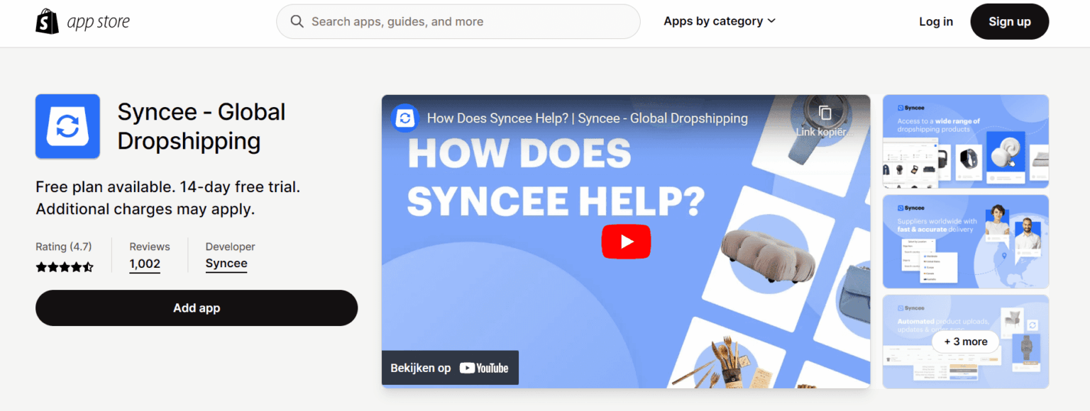
Task: Click the Shopify app store logo
Action: tap(81, 21)
